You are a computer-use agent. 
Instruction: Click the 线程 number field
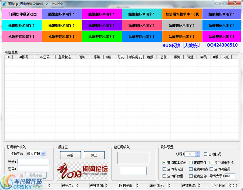coord(190,154)
